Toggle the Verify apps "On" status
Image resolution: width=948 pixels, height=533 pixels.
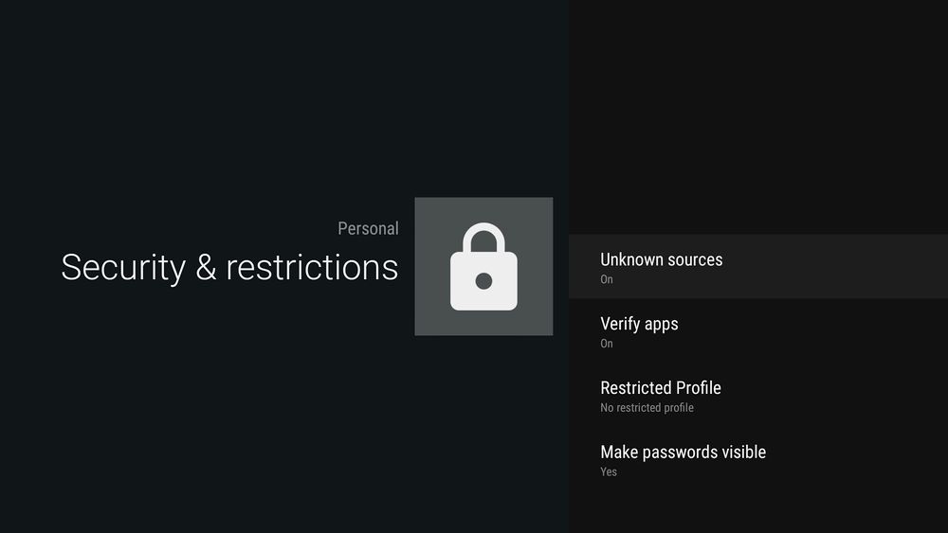click(x=607, y=344)
